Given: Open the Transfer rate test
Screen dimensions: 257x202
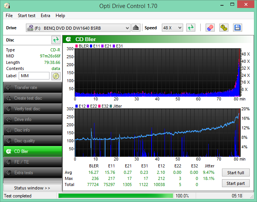Looking at the screenshot, I should pyautogui.click(x=33, y=87).
